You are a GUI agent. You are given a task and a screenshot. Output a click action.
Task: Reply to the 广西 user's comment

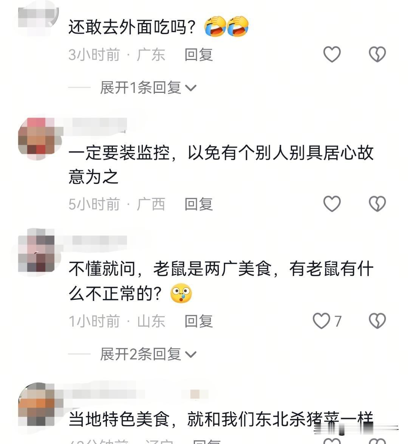(x=199, y=204)
